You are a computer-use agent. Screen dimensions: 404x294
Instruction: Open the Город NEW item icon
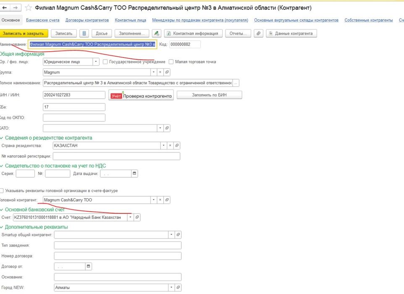coord(178,287)
